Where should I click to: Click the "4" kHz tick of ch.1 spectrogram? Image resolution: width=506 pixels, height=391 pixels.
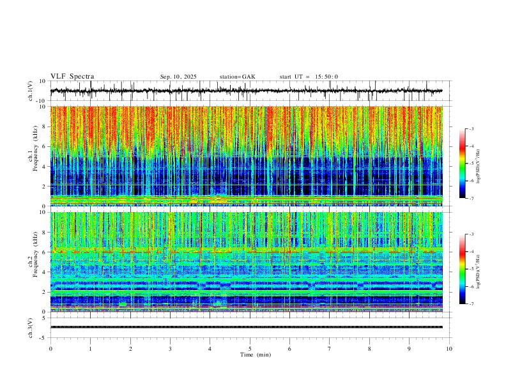pyautogui.click(x=44, y=167)
